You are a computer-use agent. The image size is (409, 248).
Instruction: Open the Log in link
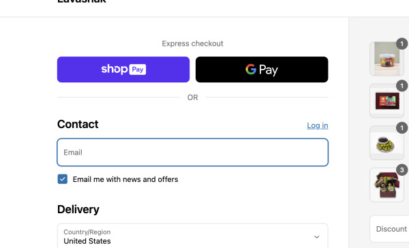point(318,125)
